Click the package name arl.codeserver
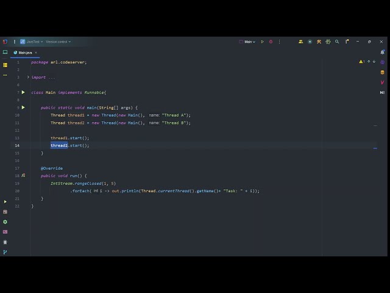Screen dimensions: 390x293 pos(68,62)
